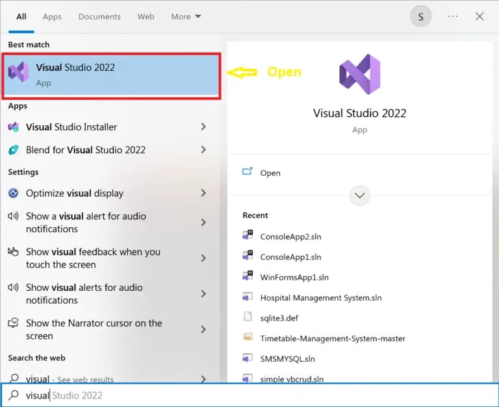Open recent Timetable-Management-System-master folder
The image size is (499, 407).
[333, 338]
